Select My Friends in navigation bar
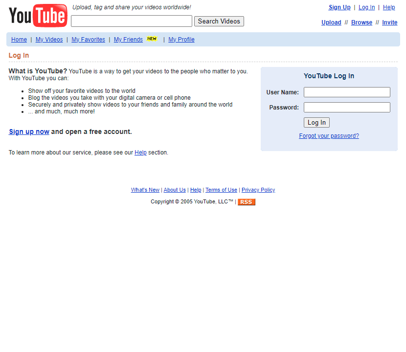 (x=128, y=40)
